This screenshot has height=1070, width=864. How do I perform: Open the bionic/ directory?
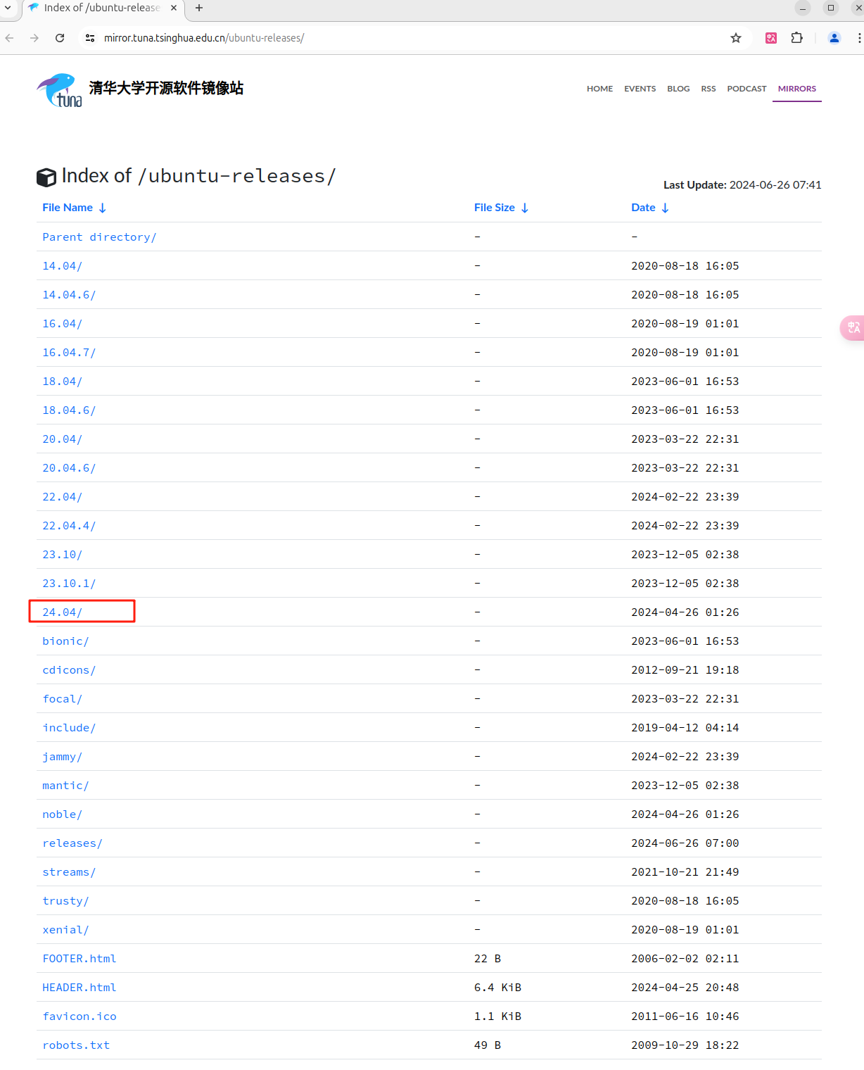65,641
